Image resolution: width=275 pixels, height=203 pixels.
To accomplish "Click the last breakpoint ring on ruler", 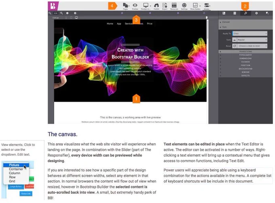I will (204, 13).
